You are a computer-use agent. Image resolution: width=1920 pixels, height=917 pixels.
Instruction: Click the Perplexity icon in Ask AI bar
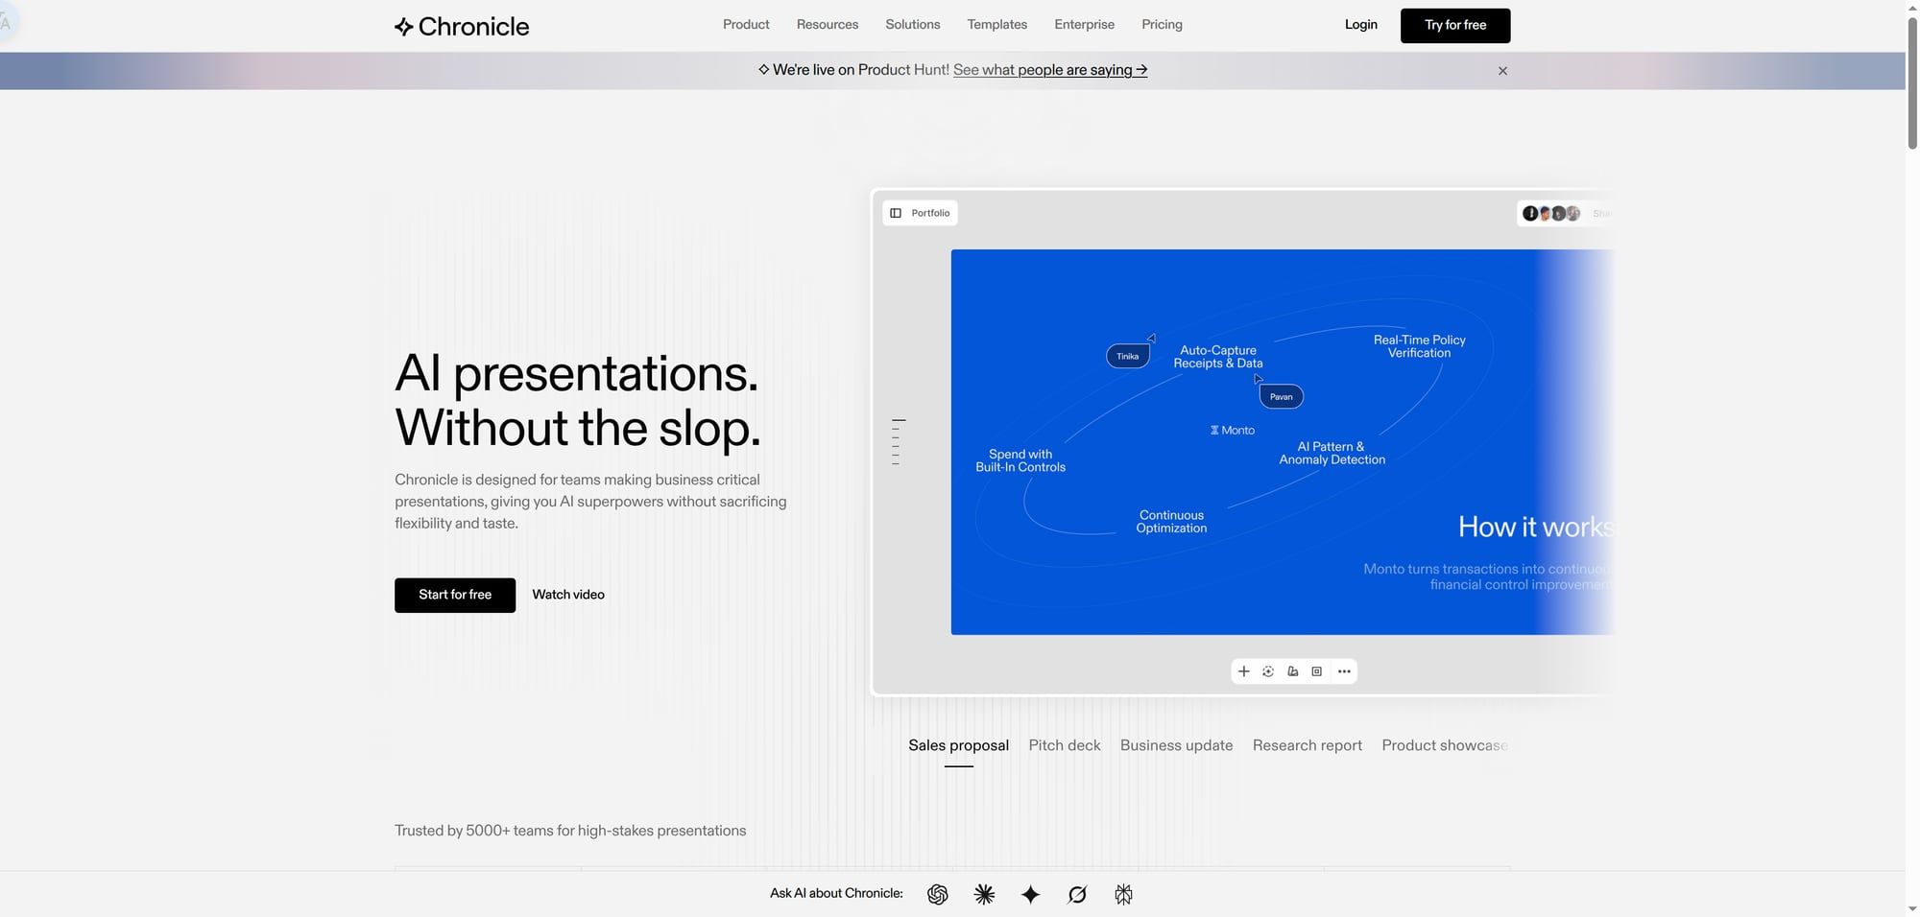(x=1123, y=894)
